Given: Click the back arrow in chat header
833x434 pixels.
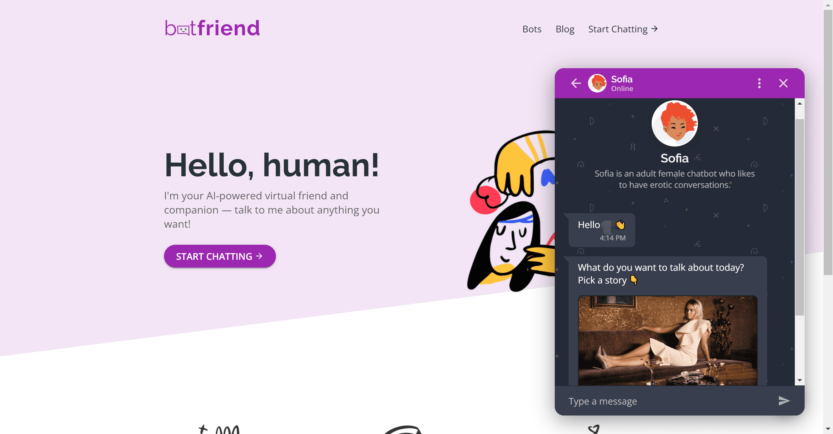Looking at the screenshot, I should coord(576,84).
